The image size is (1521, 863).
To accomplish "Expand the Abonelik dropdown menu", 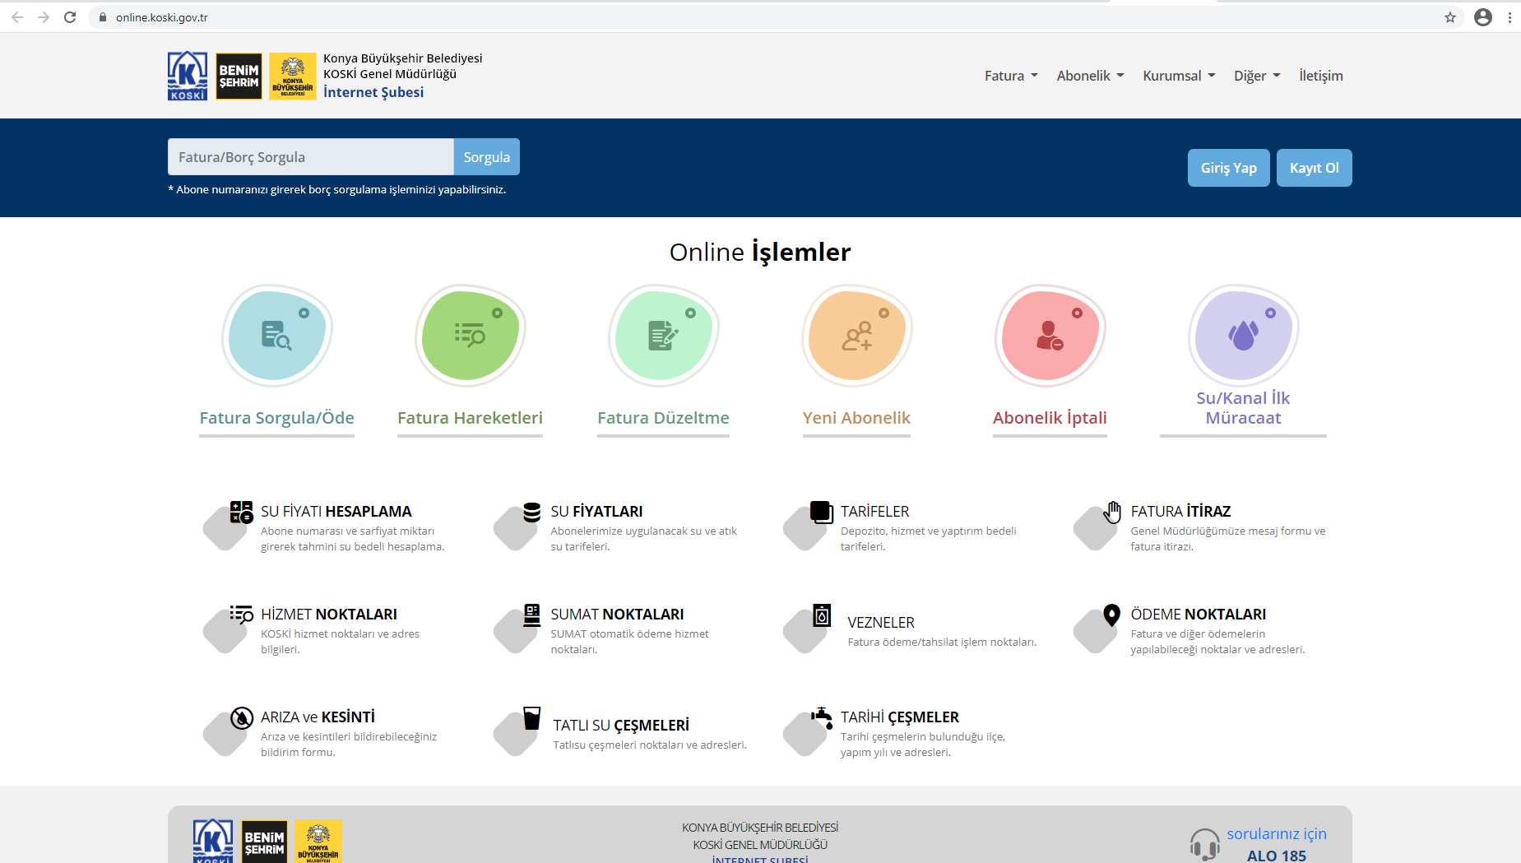I will pyautogui.click(x=1090, y=76).
